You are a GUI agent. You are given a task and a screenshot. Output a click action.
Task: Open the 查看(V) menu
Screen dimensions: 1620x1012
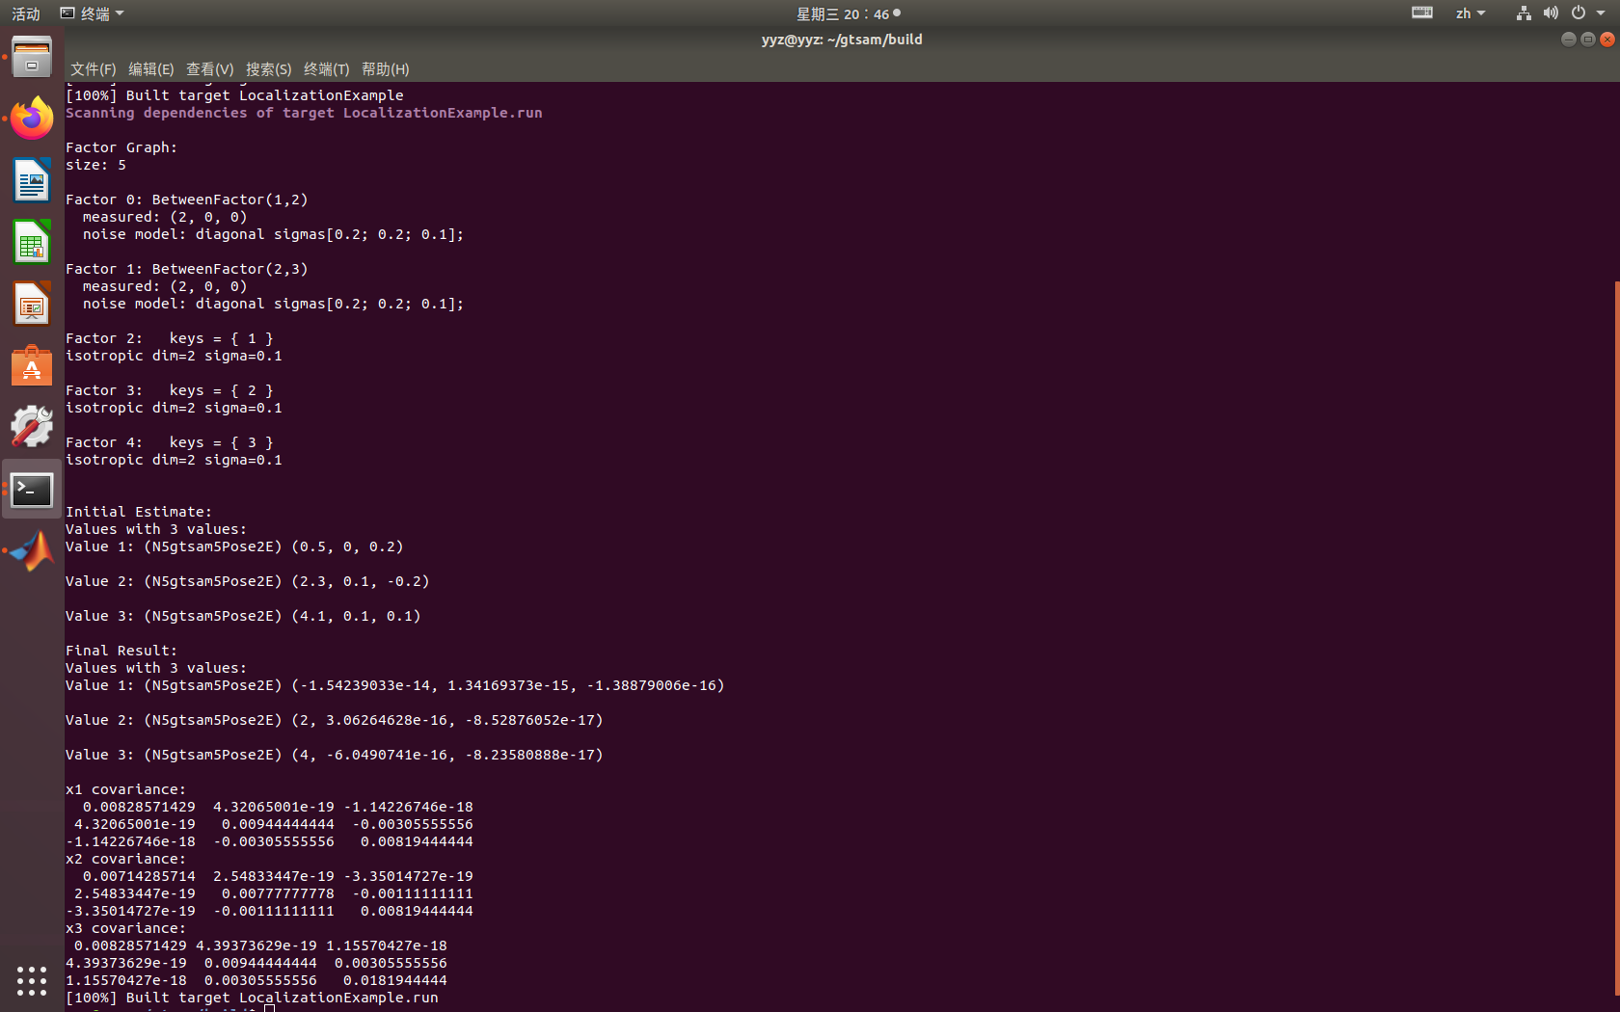210,69
